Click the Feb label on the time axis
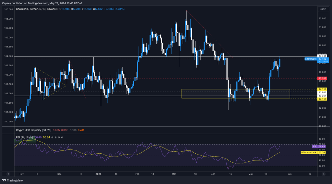Screen dimensions: 332x184 [x=137, y=174]
